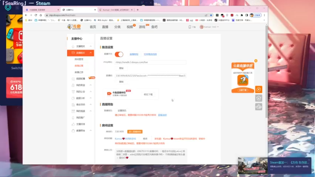
Task: Open the 查看说明 link under 直播预告
Action: 162,115
